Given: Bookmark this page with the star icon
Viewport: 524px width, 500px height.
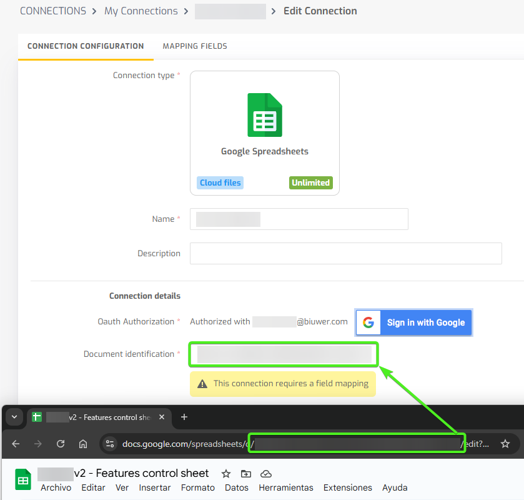Looking at the screenshot, I should point(505,444).
